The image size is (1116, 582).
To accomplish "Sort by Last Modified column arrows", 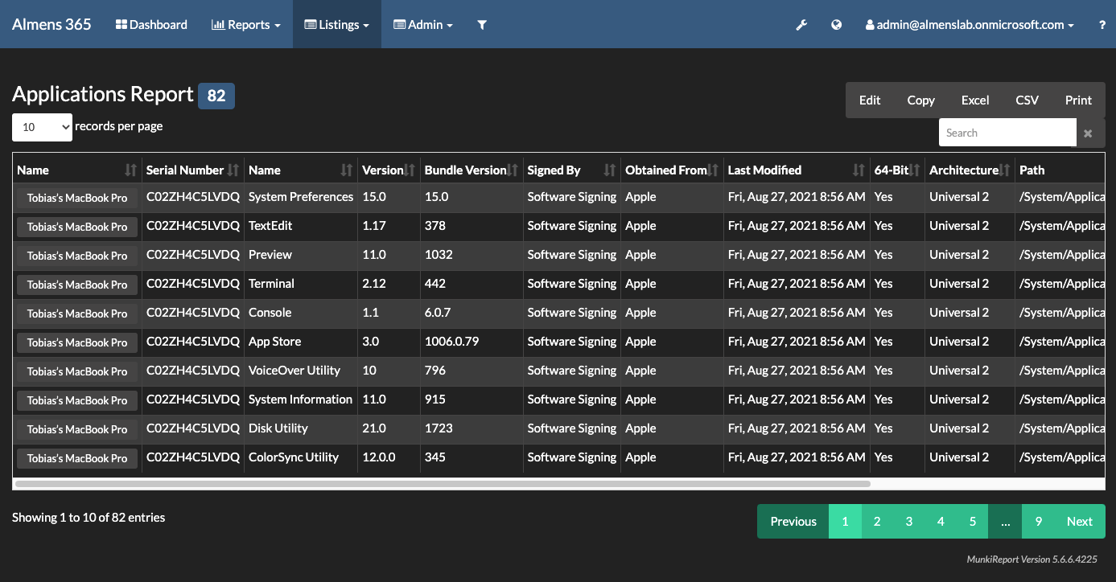I will pyautogui.click(x=859, y=170).
